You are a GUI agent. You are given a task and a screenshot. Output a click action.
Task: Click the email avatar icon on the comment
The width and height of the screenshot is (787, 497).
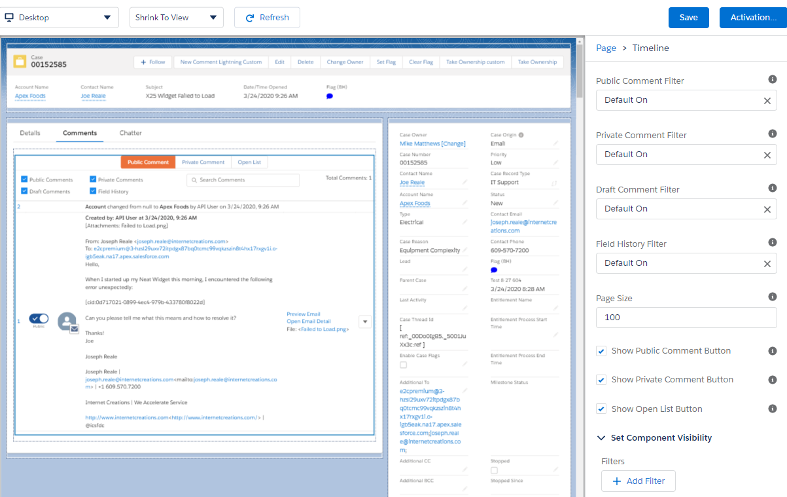click(x=67, y=322)
